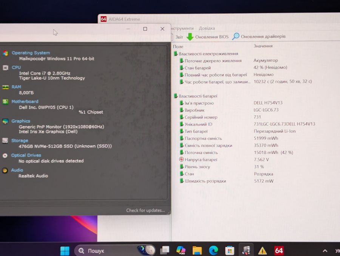Open Microsoft Edge from taskbar
The height and width of the screenshot is (256, 340).
click(x=213, y=250)
